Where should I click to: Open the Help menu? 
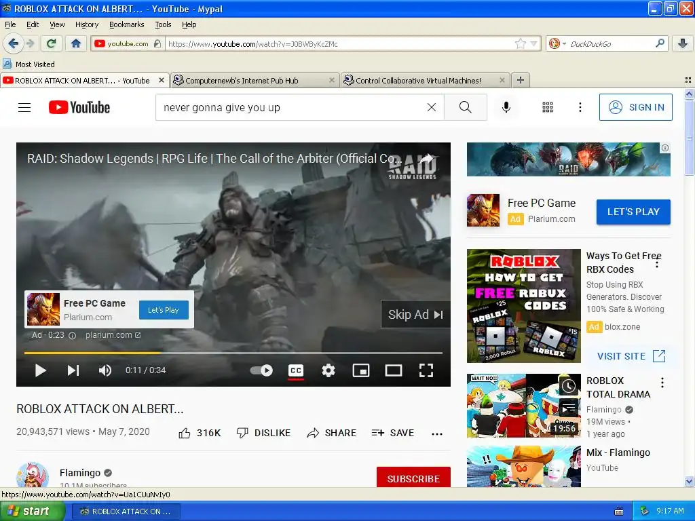[x=189, y=24]
